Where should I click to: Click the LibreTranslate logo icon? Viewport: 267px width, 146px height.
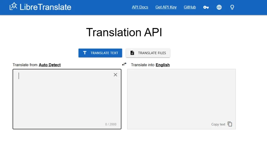(13, 6)
